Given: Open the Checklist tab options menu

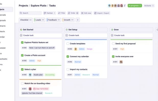Looking at the screenshot, I should pyautogui.click(x=30, y=20).
